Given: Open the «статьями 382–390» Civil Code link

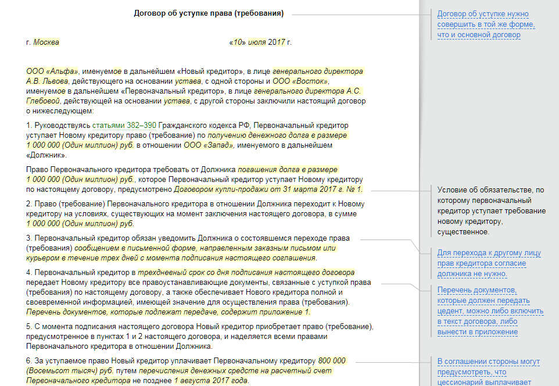Looking at the screenshot, I should [x=124, y=126].
